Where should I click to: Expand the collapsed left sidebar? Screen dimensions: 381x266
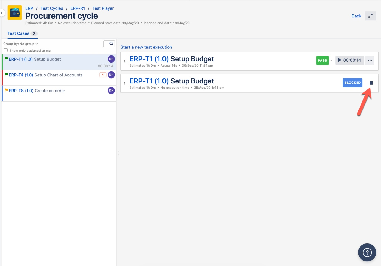click(x=2, y=13)
